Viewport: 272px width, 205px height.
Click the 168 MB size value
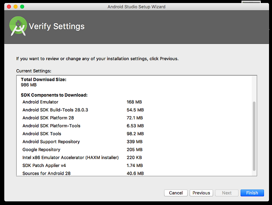(134, 102)
